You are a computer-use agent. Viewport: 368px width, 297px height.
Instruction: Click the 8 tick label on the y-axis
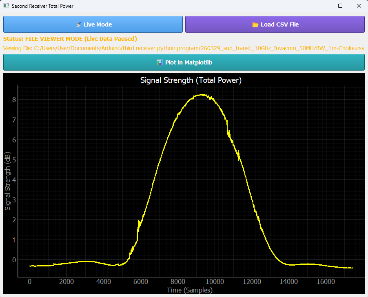(13, 100)
